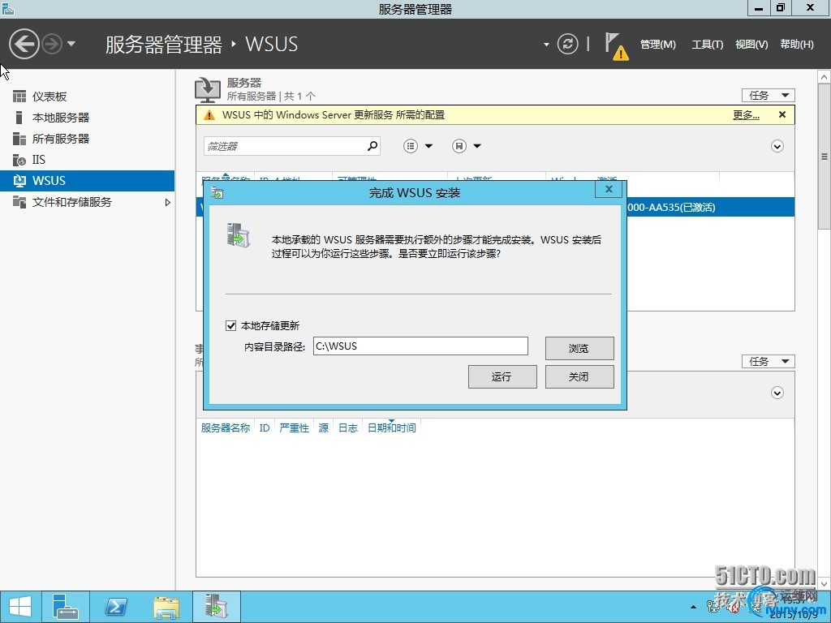Open File Explorer from the taskbar
Image resolution: width=831 pixels, height=623 pixels.
pos(166,607)
